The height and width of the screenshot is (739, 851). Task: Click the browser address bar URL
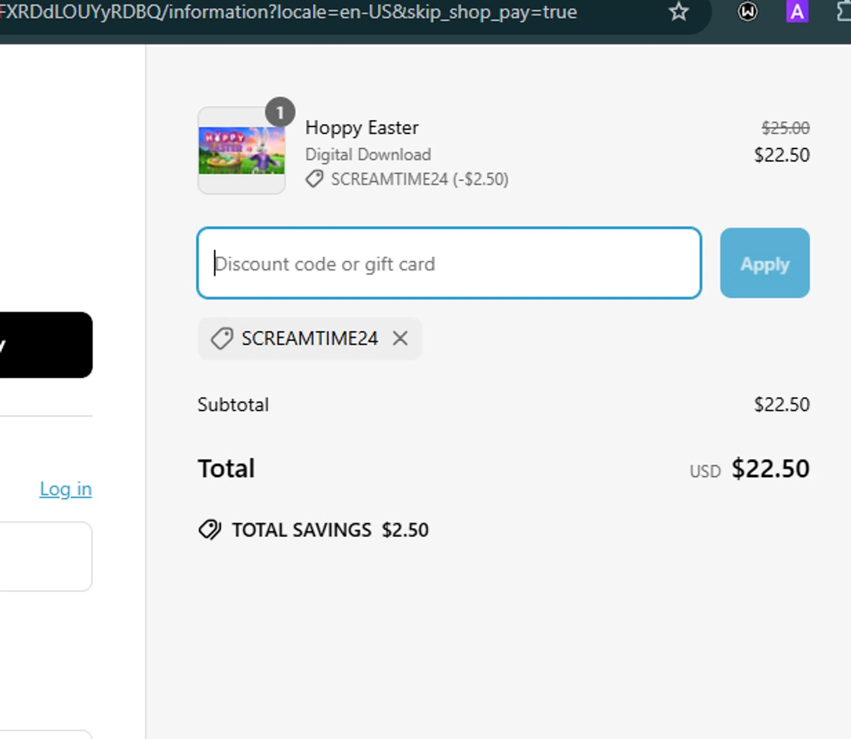288,11
